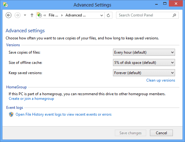The height and width of the screenshot is (142, 185).
Task: Cancel the advanced settings changes
Action: pyautogui.click(x=161, y=133)
